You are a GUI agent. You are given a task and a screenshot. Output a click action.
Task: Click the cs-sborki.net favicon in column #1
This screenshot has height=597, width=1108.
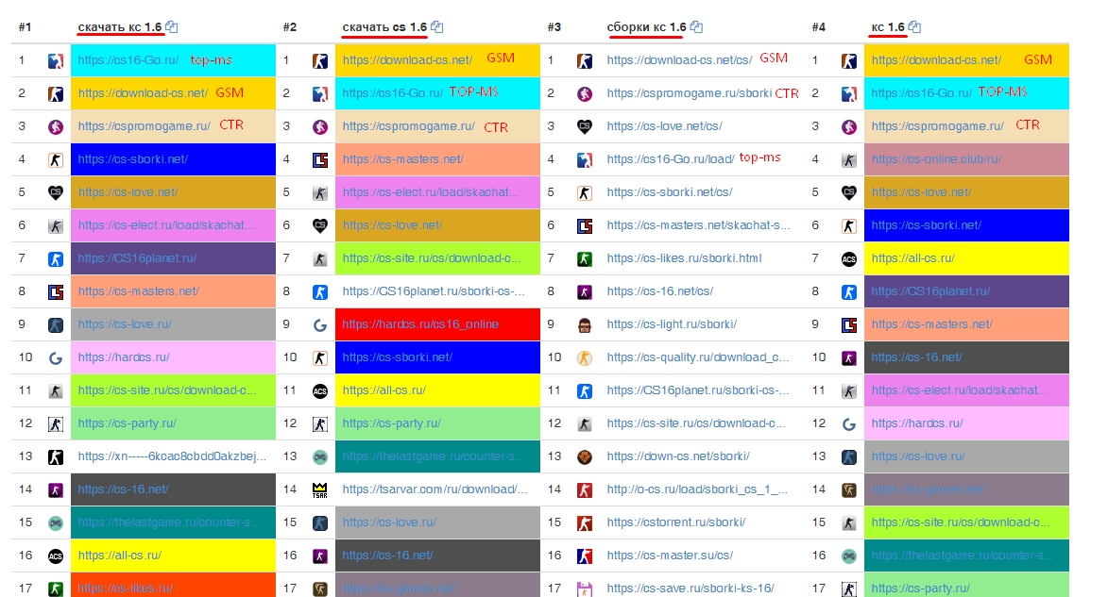click(56, 160)
